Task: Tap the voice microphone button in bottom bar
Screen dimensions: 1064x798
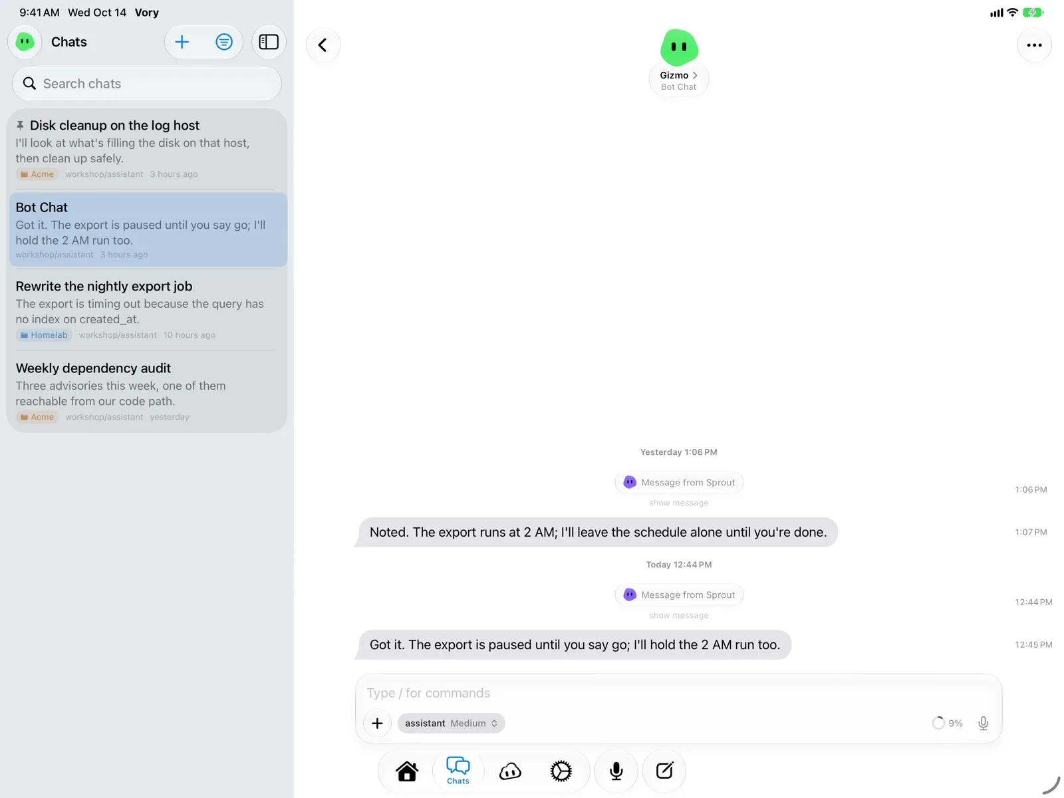Action: click(616, 771)
